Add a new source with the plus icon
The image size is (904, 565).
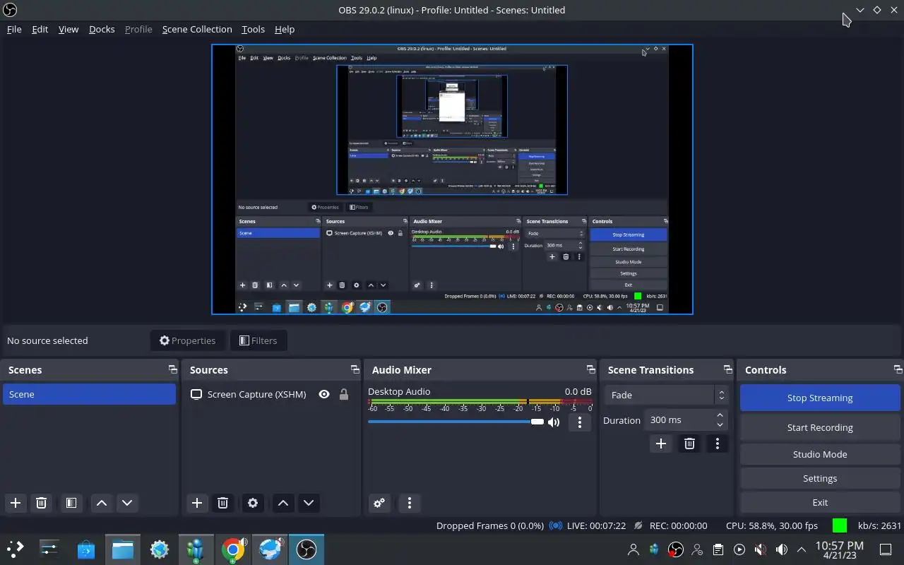click(x=197, y=503)
